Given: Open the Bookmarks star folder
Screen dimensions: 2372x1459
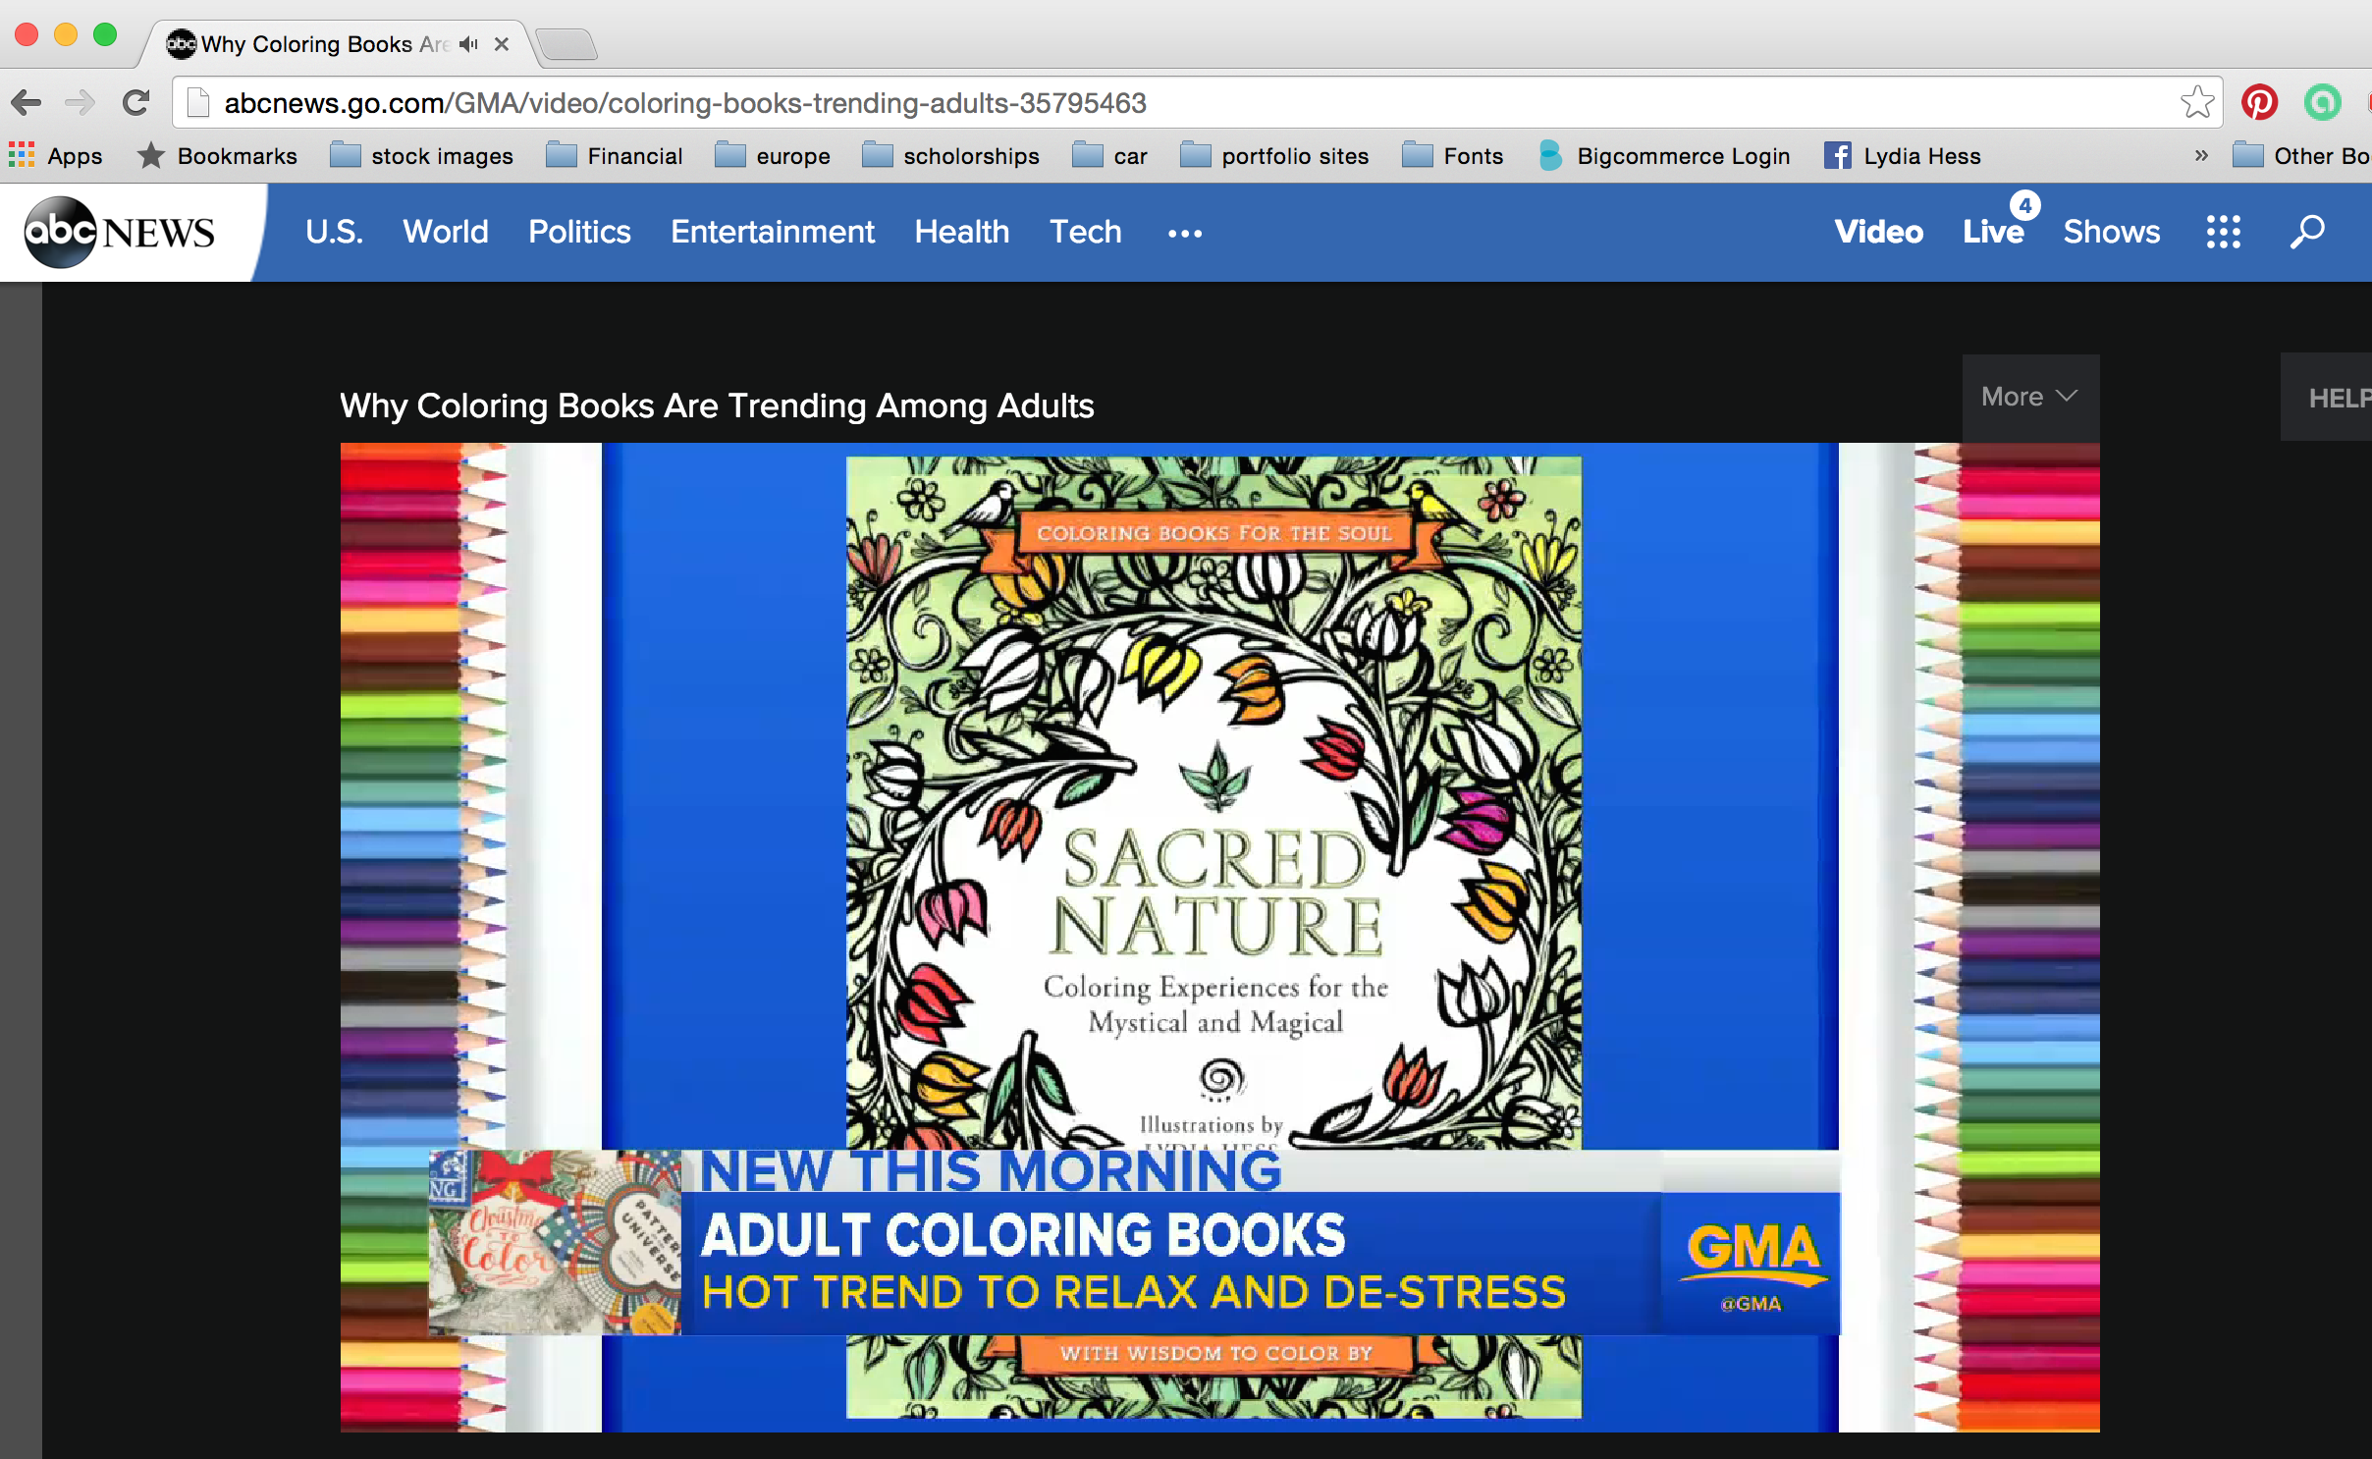Looking at the screenshot, I should pos(217,156).
